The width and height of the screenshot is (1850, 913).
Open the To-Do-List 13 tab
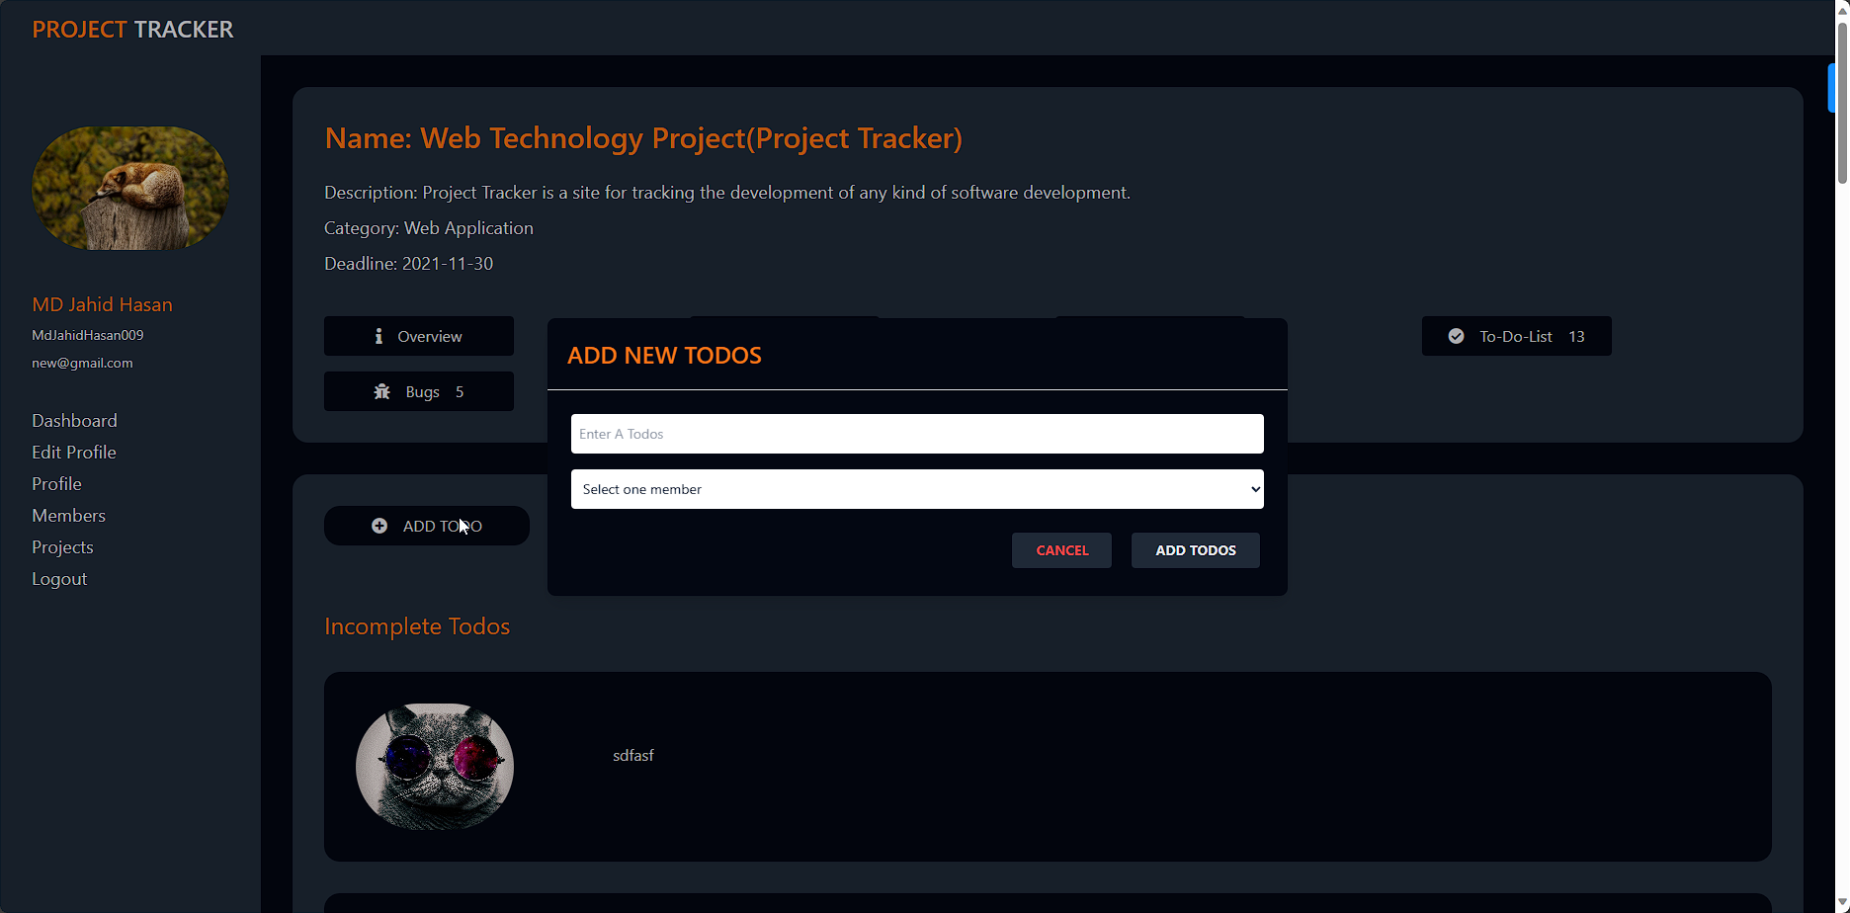click(x=1516, y=336)
